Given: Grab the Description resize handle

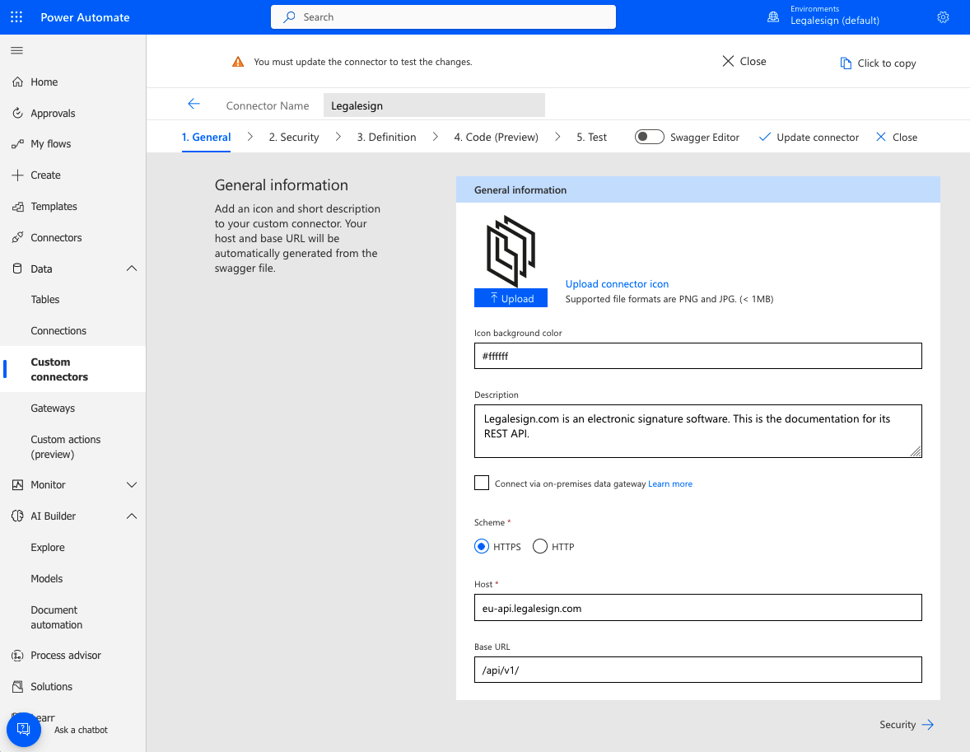Looking at the screenshot, I should click(x=916, y=452).
